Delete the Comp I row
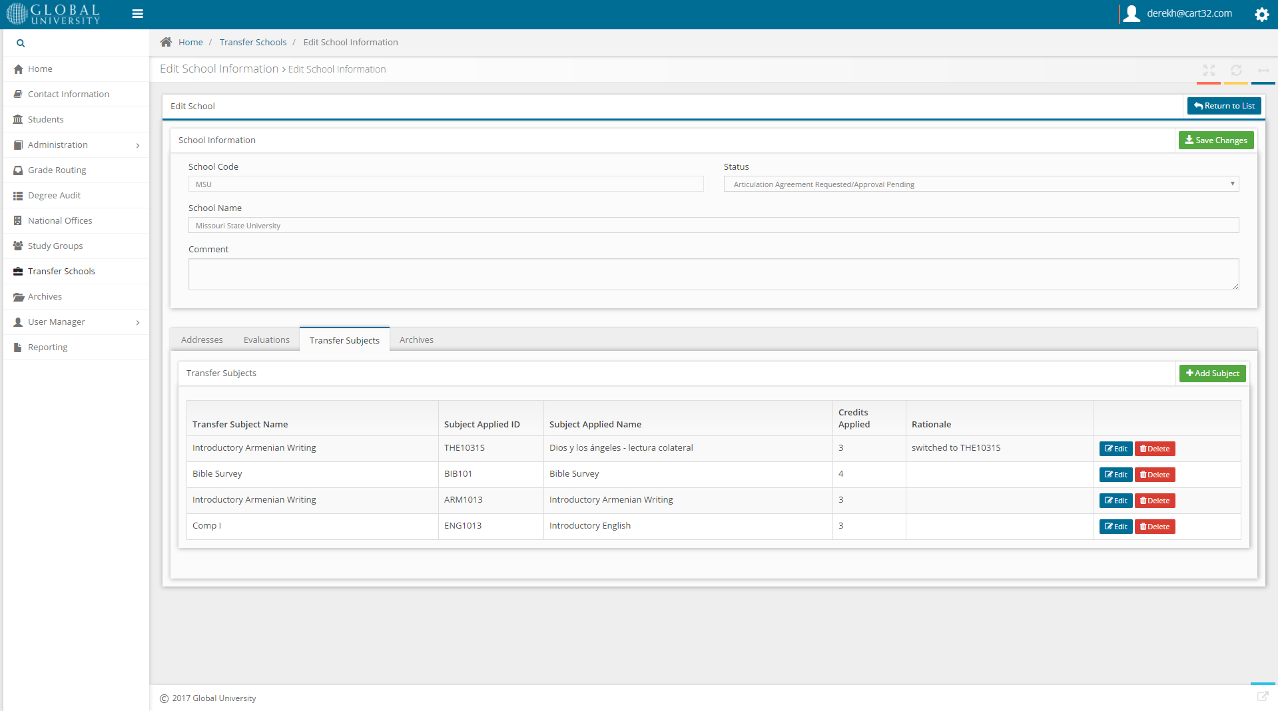1278x711 pixels. [1155, 527]
